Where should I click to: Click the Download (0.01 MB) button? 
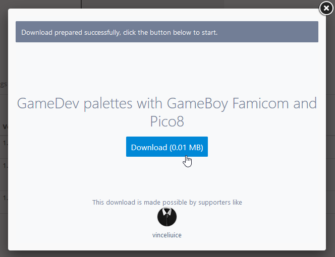[x=167, y=147]
